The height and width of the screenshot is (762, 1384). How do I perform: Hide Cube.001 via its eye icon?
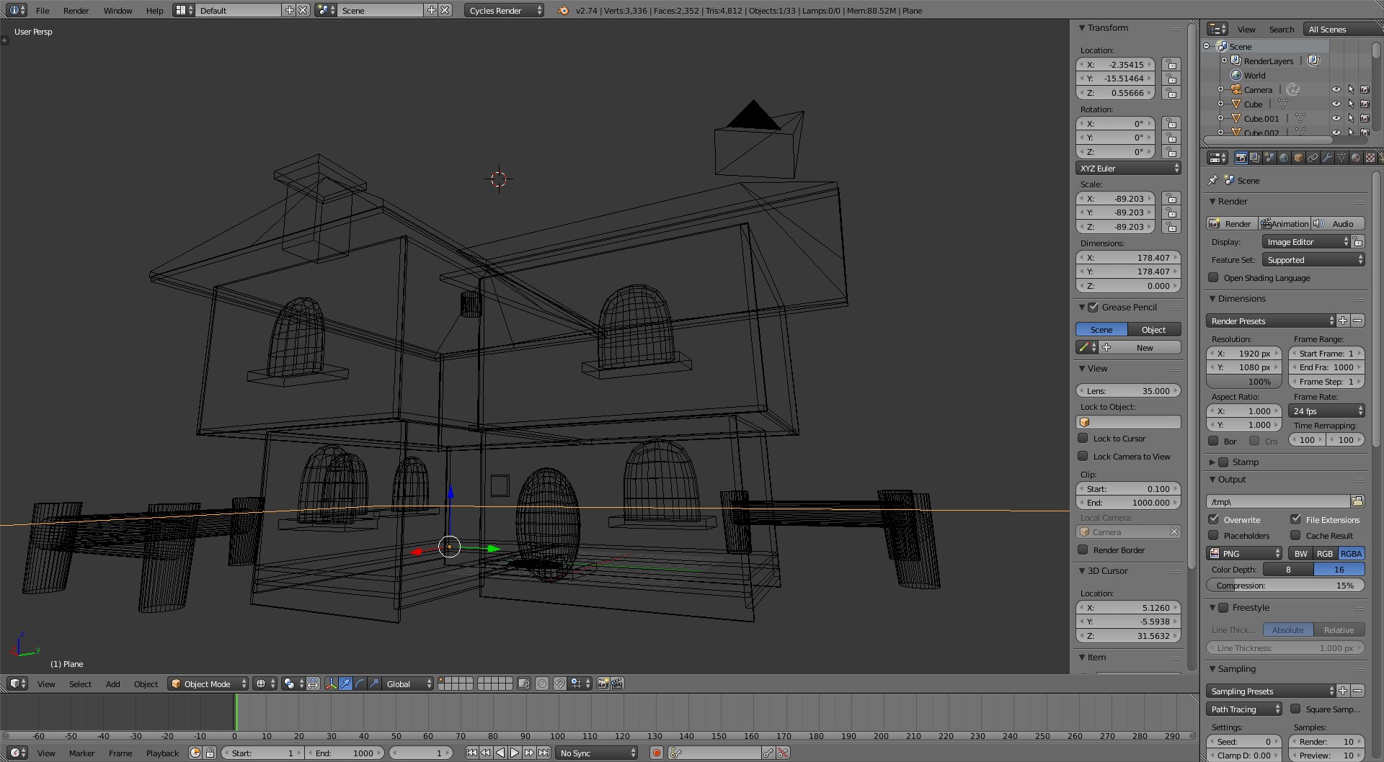(x=1336, y=118)
